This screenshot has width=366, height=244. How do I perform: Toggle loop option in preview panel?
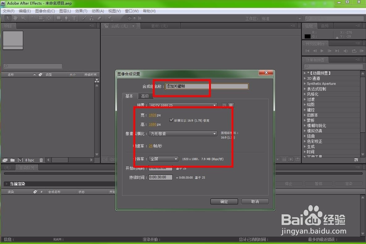tap(354, 51)
